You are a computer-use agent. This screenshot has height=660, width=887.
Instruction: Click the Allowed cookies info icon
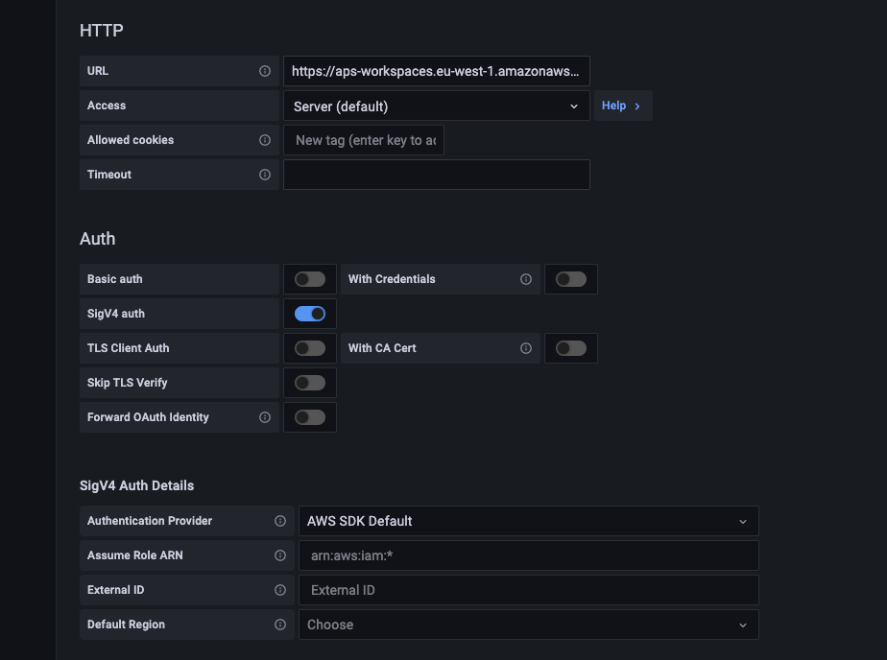(x=266, y=140)
